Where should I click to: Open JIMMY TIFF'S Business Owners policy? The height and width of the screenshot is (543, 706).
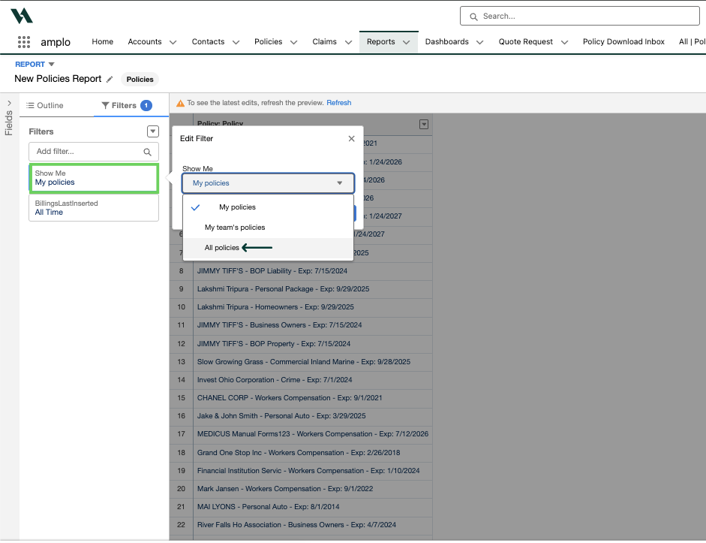[x=279, y=325]
